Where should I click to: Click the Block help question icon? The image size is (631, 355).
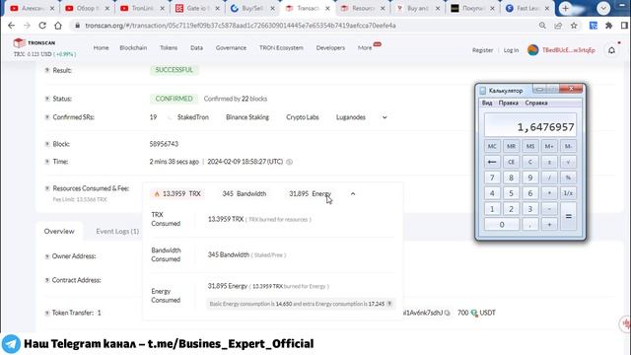click(x=47, y=144)
